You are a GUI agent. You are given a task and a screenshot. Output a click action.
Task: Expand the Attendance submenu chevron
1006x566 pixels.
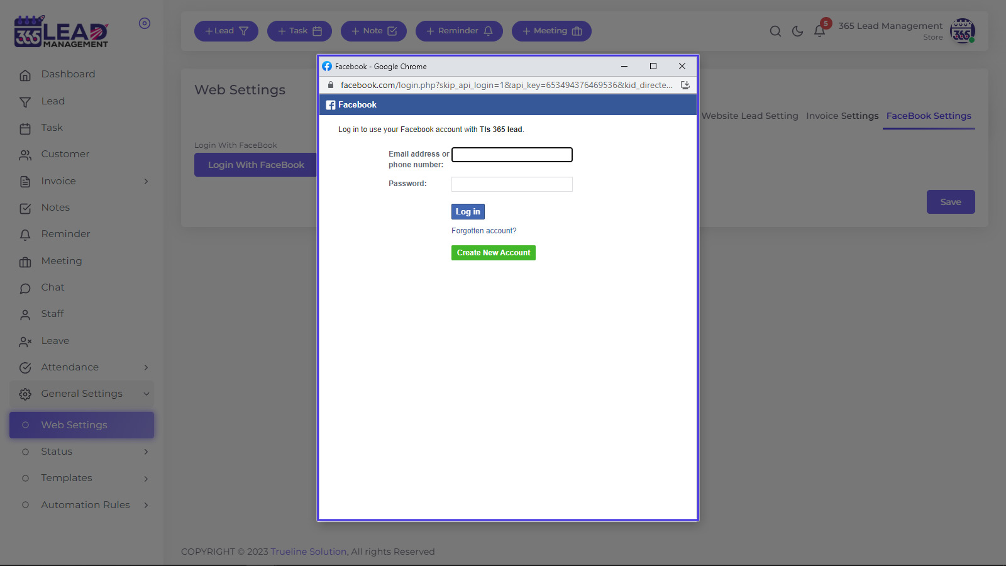click(146, 367)
